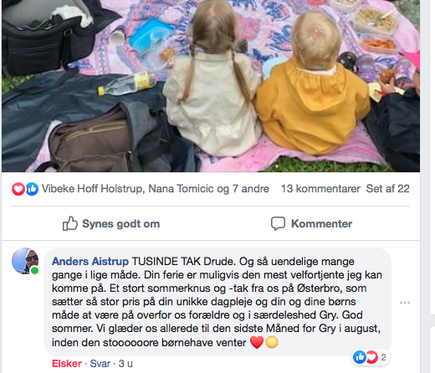
Task: Show the 13 kommentarer list
Action: point(320,189)
